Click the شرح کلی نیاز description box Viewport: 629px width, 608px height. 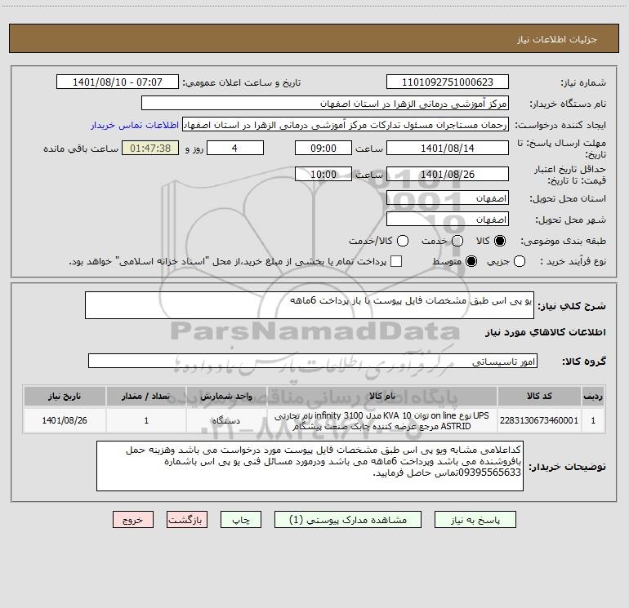coord(310,305)
